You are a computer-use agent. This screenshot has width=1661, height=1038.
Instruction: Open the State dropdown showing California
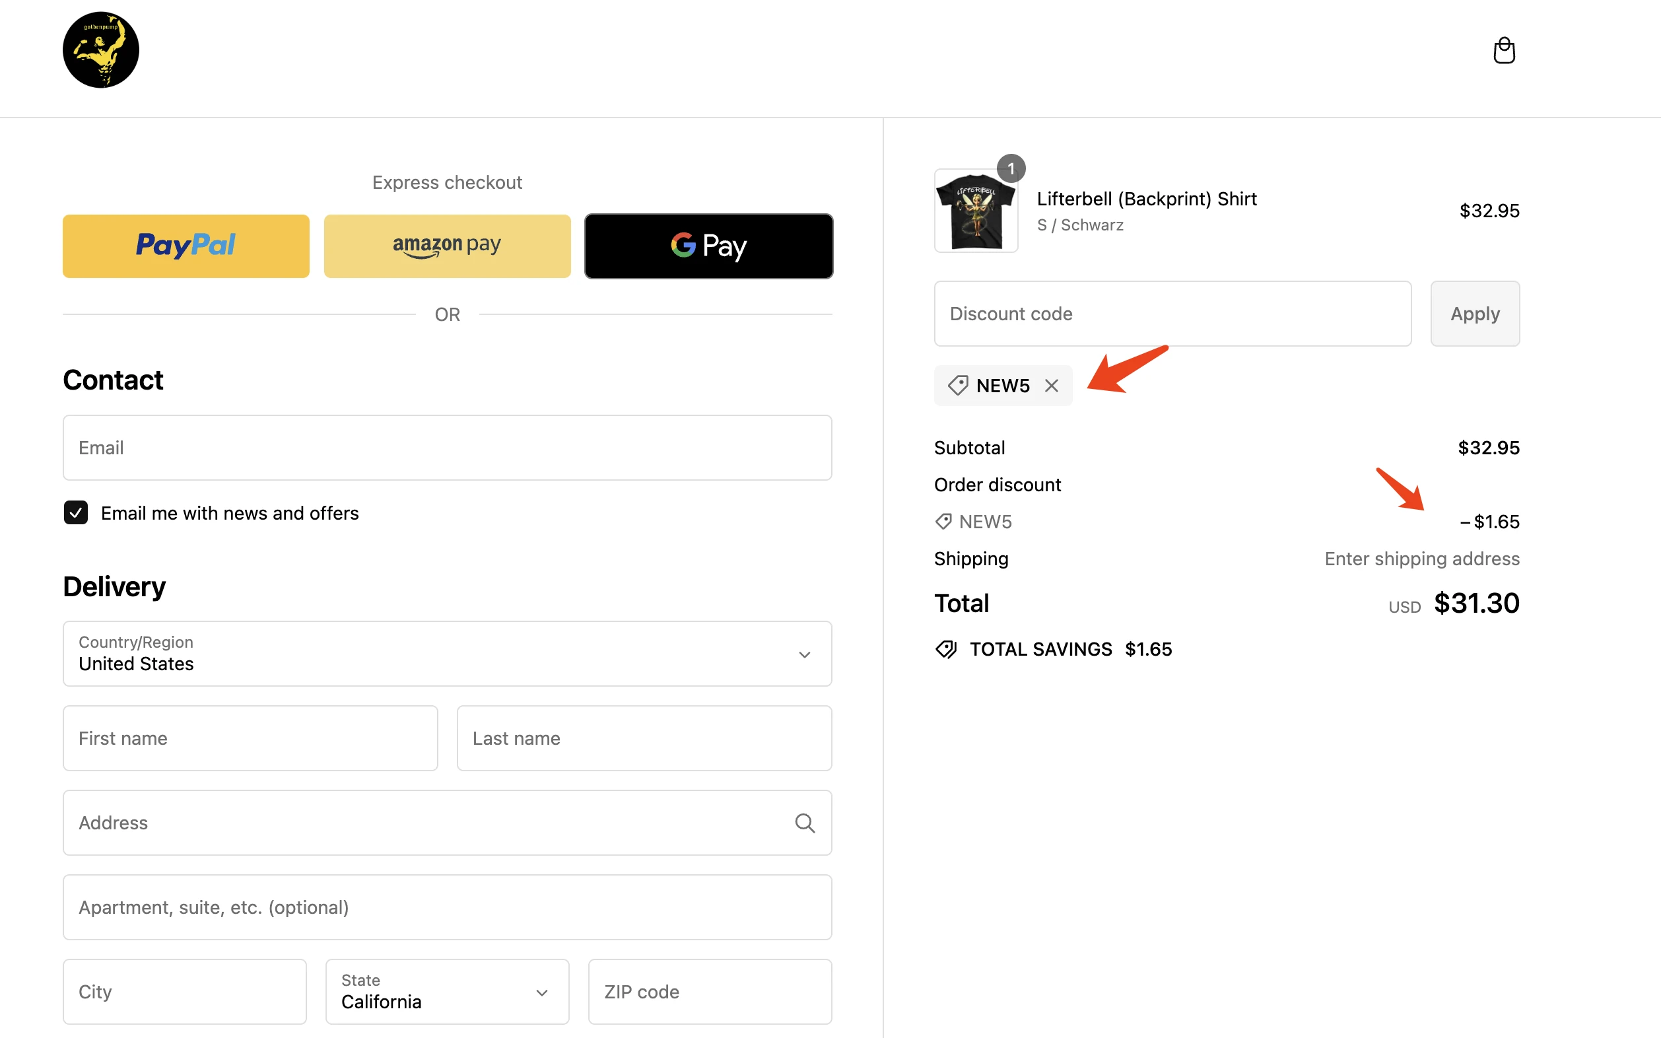[x=448, y=992]
